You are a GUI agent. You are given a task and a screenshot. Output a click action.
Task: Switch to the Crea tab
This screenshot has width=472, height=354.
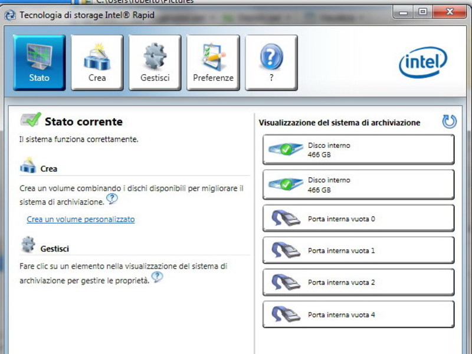(97, 62)
